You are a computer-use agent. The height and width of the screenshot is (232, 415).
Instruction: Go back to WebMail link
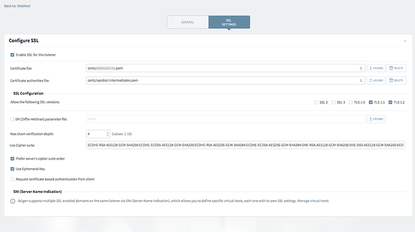[x=24, y=6]
